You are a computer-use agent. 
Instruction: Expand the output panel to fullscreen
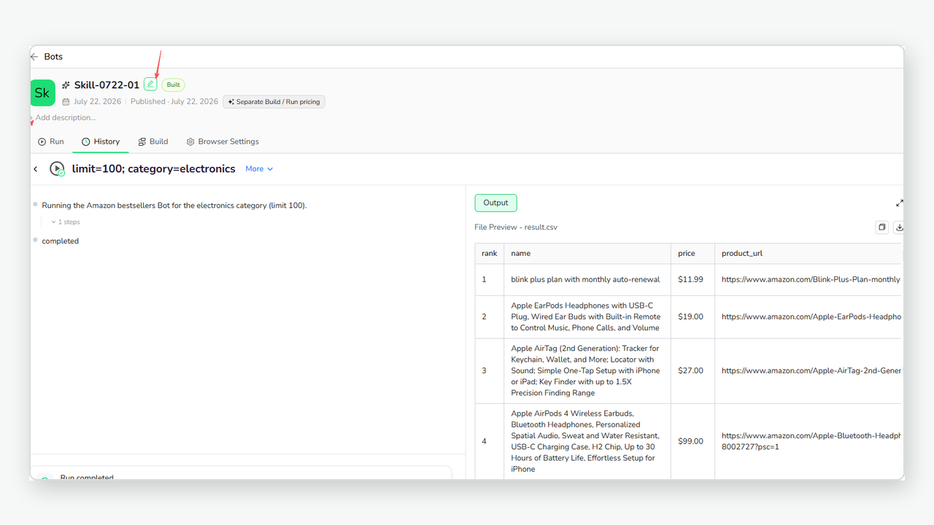point(900,203)
